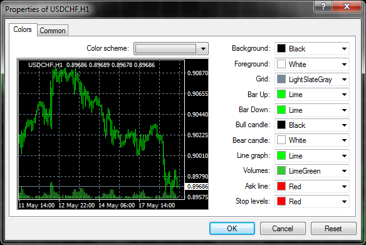Expand the Foreground color dropdown arrow

pyautogui.click(x=344, y=64)
